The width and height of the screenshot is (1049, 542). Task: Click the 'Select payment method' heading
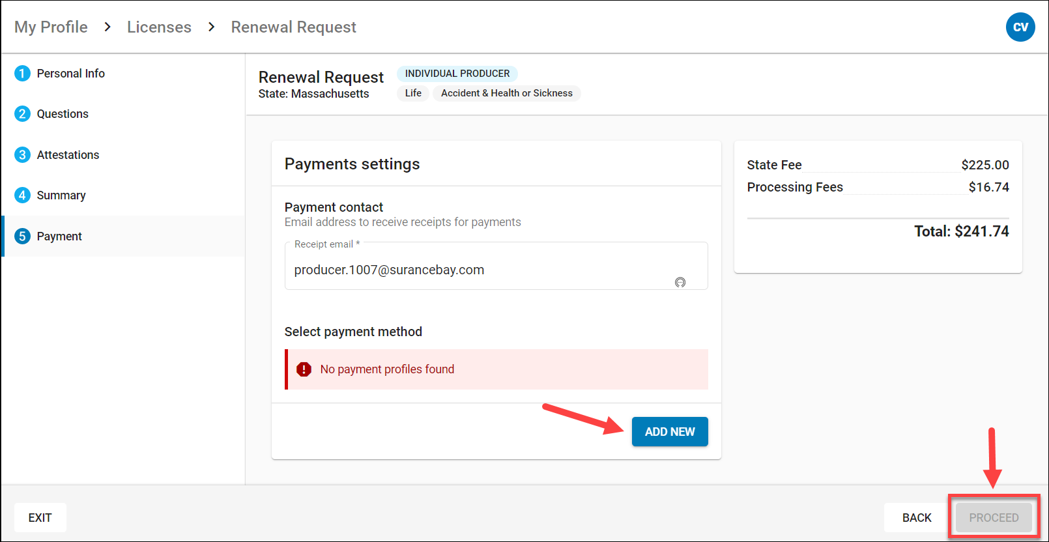(353, 332)
